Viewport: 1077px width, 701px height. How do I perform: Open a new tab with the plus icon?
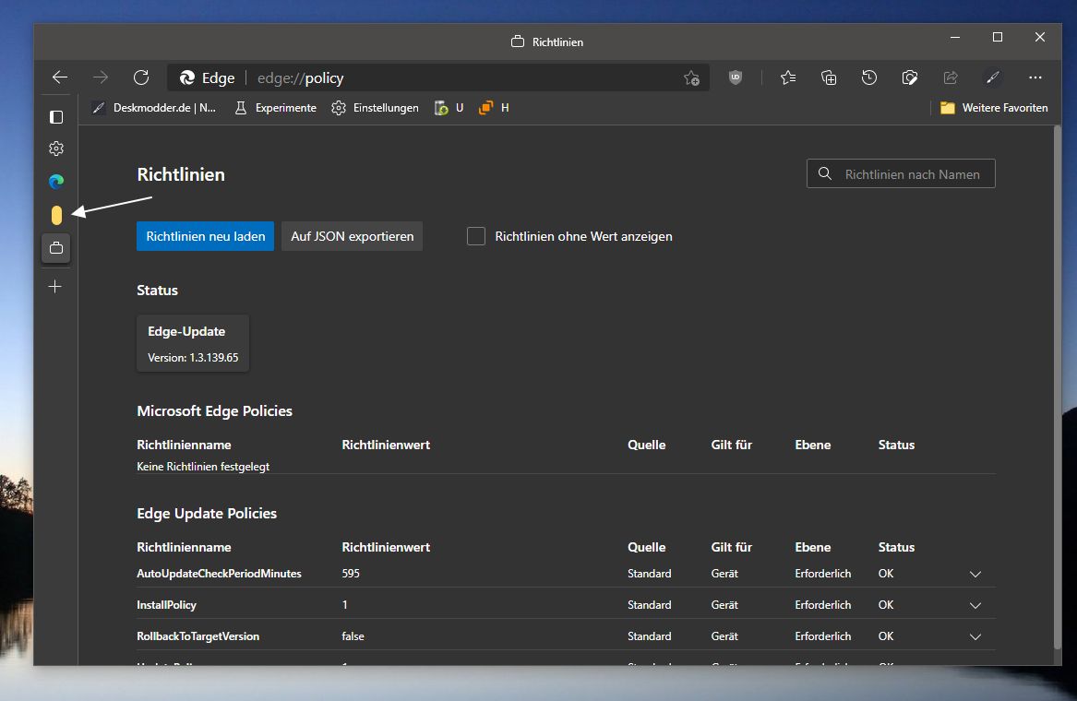coord(55,286)
